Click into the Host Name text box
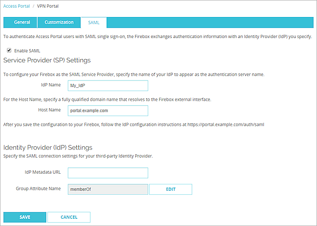 pyautogui.click(x=108, y=111)
